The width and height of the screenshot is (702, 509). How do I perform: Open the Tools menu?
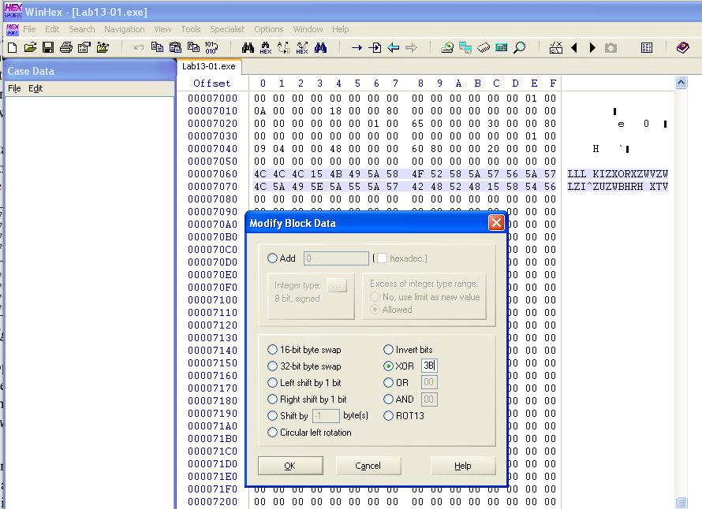click(191, 29)
